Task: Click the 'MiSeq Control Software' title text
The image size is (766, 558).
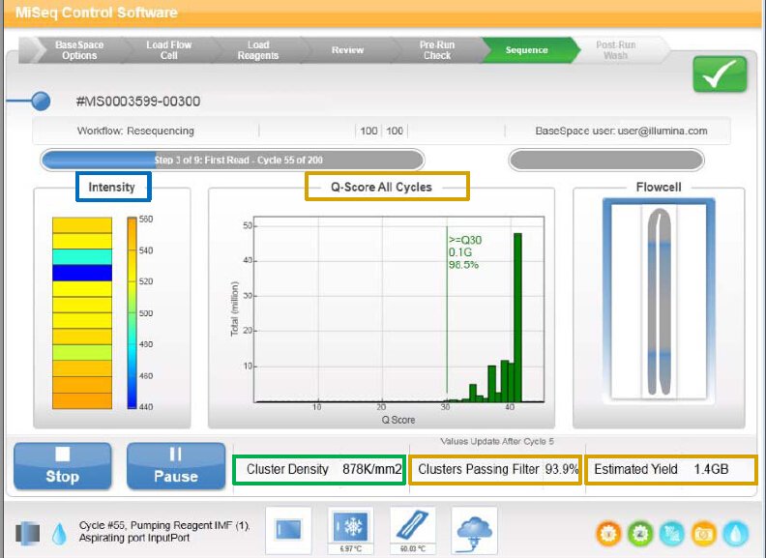Action: tap(97, 13)
